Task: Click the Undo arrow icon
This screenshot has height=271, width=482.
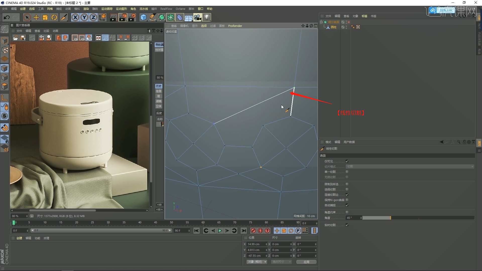Action: tap(7, 17)
